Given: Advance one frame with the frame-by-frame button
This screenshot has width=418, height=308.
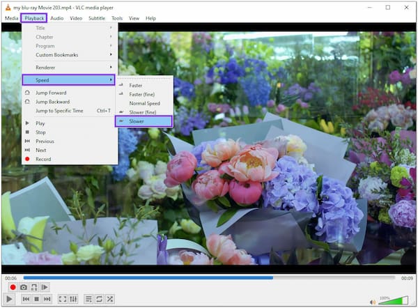Looking at the screenshot, I should point(45,287).
